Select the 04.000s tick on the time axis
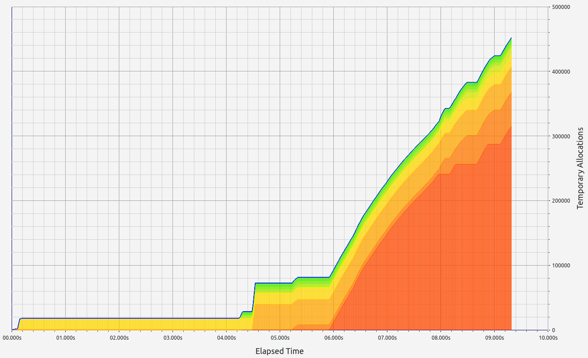Screen dimensions: 588x358 pyautogui.click(x=227, y=338)
